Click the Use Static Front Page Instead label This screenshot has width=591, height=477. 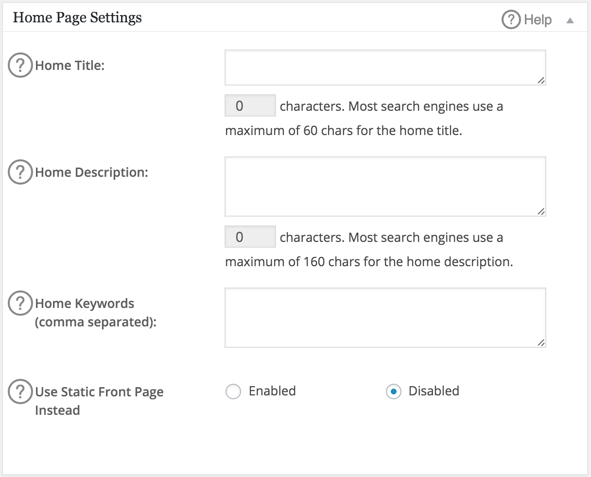(99, 401)
